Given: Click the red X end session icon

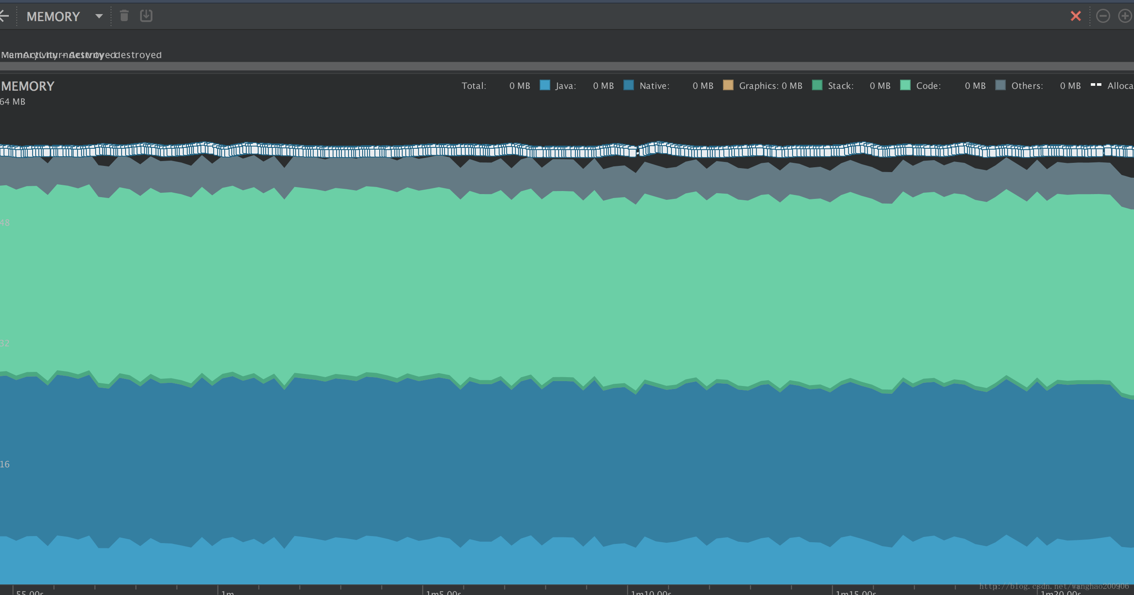Looking at the screenshot, I should pyautogui.click(x=1075, y=16).
